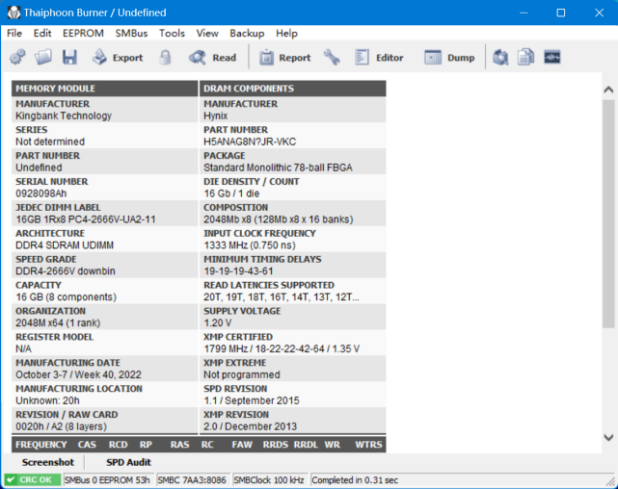Click the copy documents toolbar icon

(x=525, y=58)
